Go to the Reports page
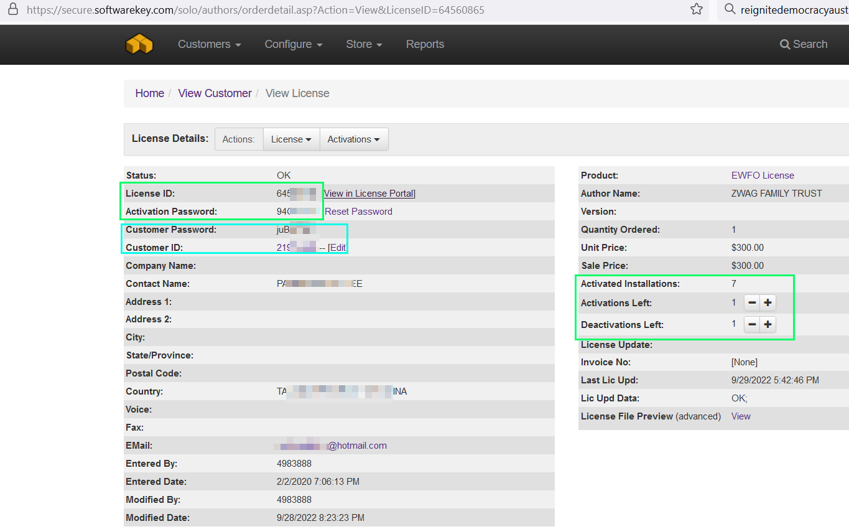 coord(425,44)
